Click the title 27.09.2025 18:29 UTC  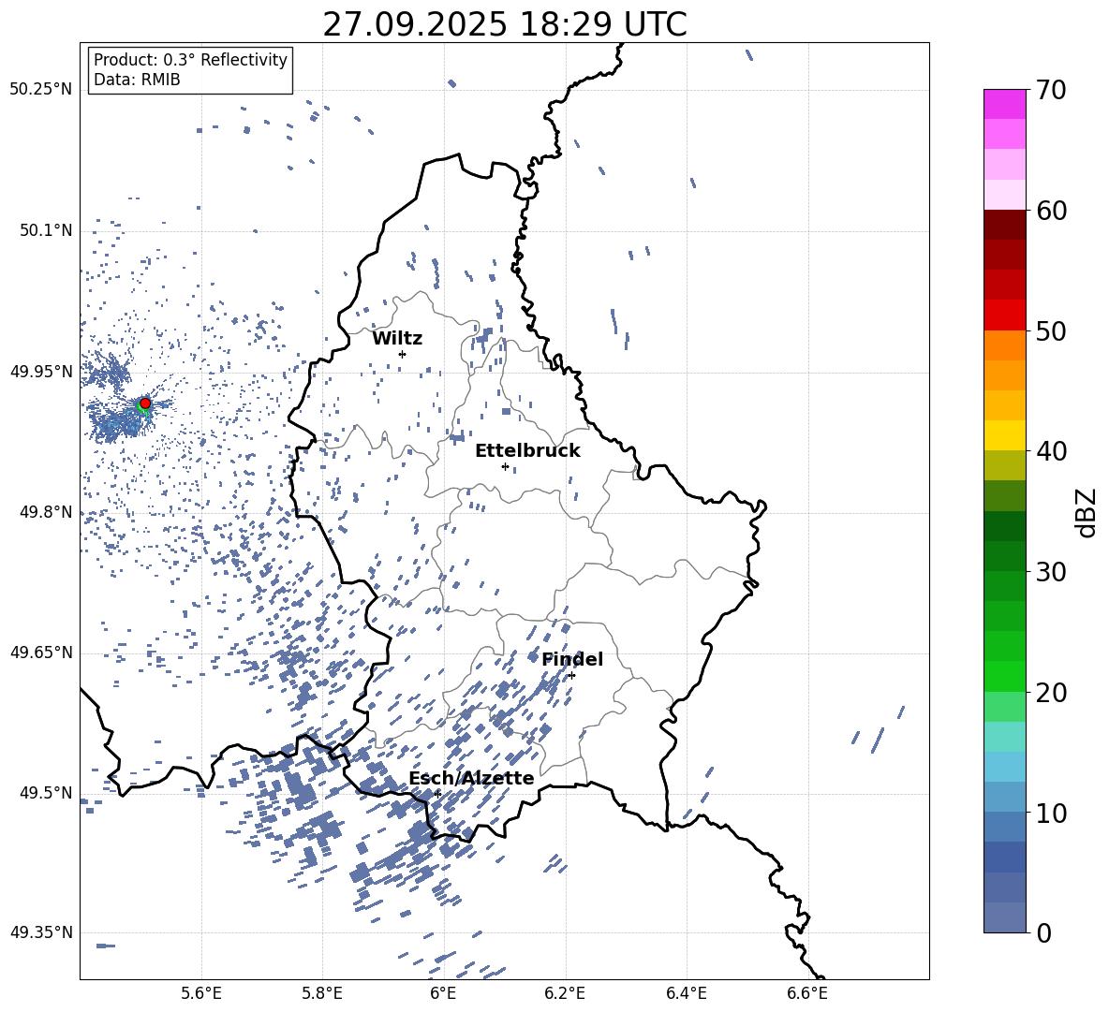point(505,24)
